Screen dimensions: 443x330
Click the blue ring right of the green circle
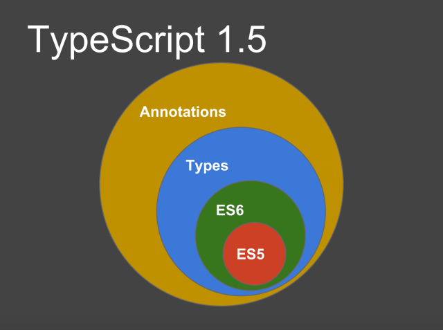315,221
